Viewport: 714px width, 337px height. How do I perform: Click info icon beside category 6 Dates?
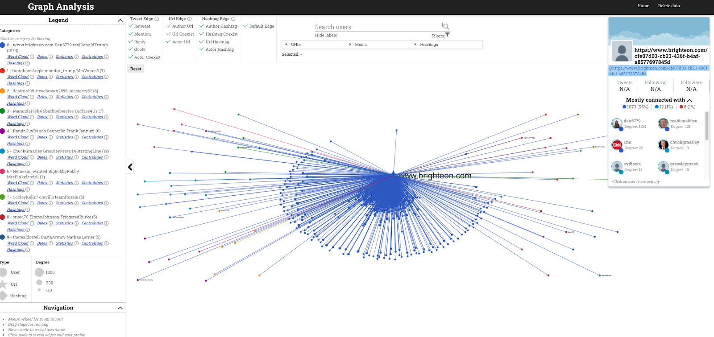tap(50, 183)
